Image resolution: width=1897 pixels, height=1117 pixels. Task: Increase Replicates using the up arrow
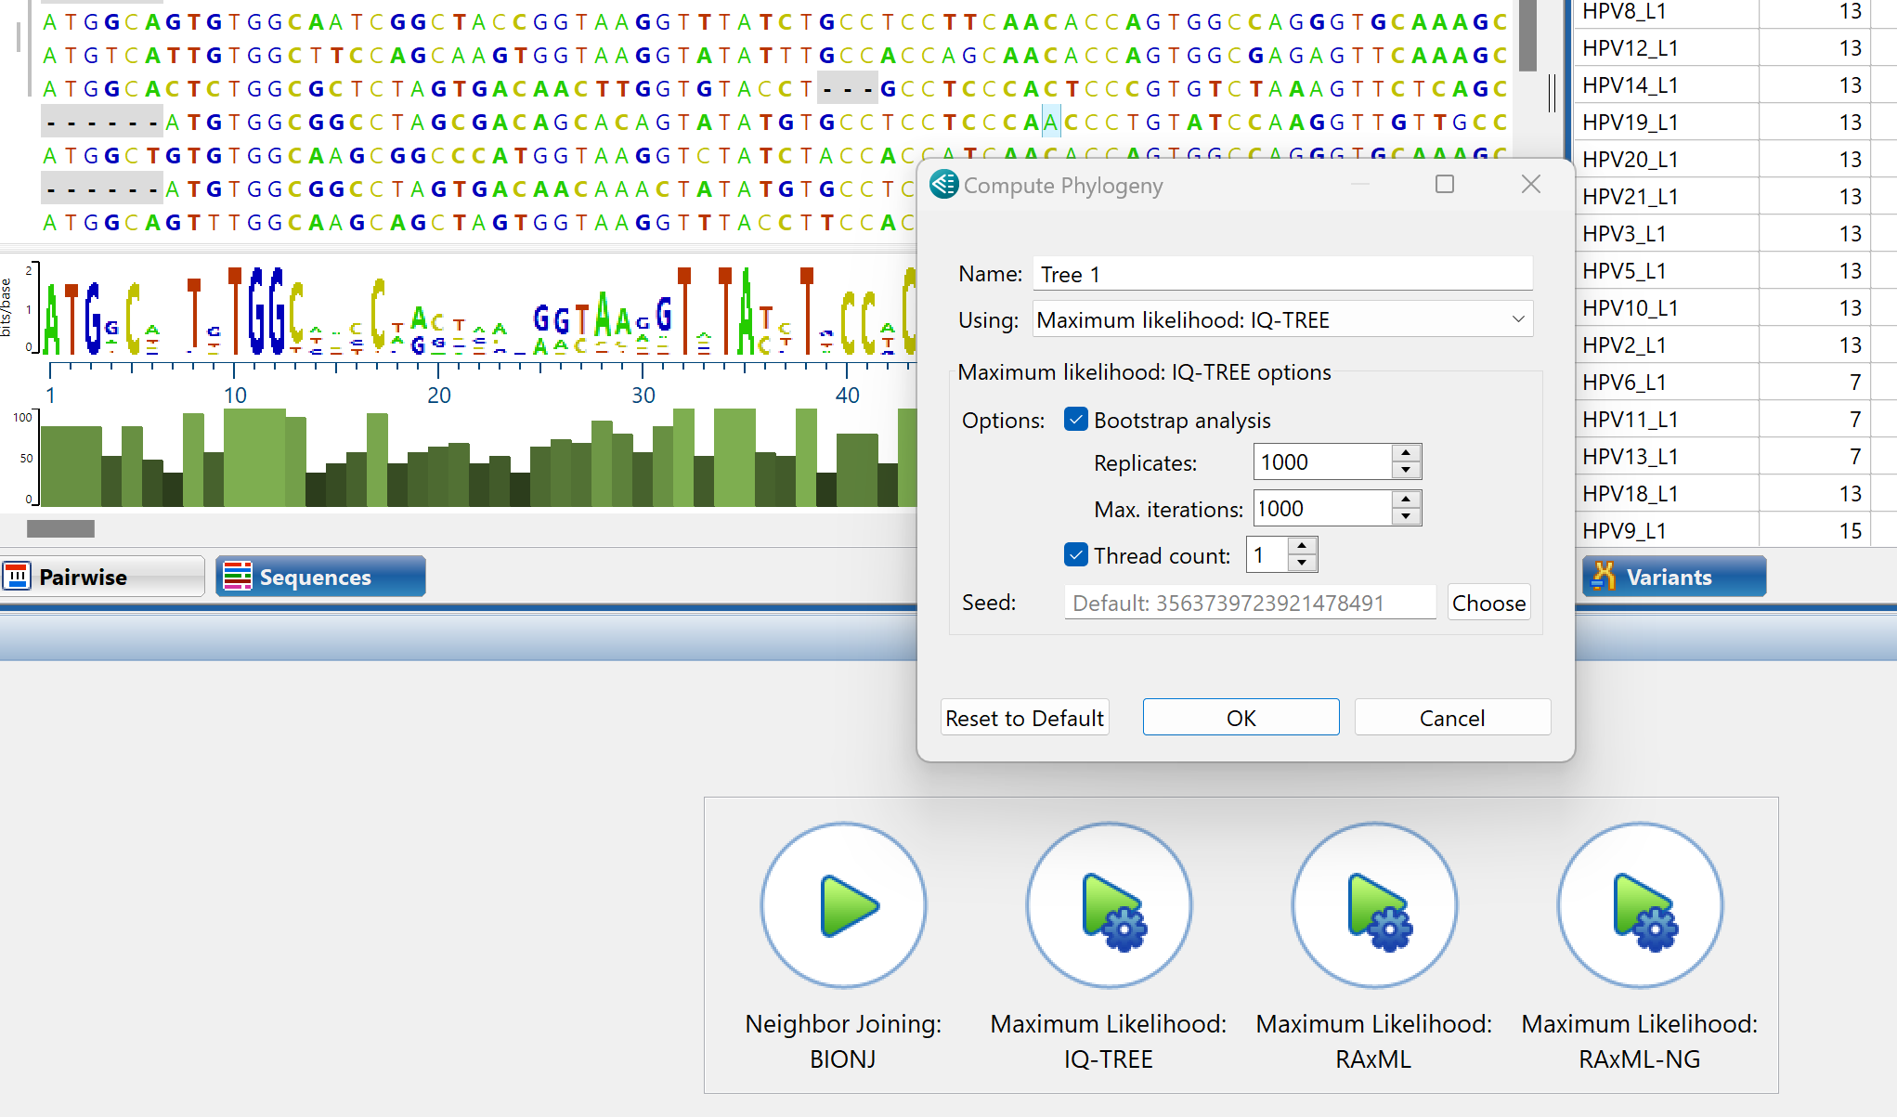pyautogui.click(x=1406, y=454)
